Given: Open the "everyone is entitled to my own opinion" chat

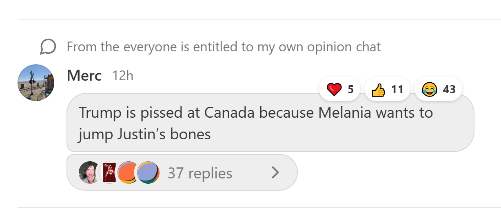Looking at the screenshot, I should click(x=224, y=47).
